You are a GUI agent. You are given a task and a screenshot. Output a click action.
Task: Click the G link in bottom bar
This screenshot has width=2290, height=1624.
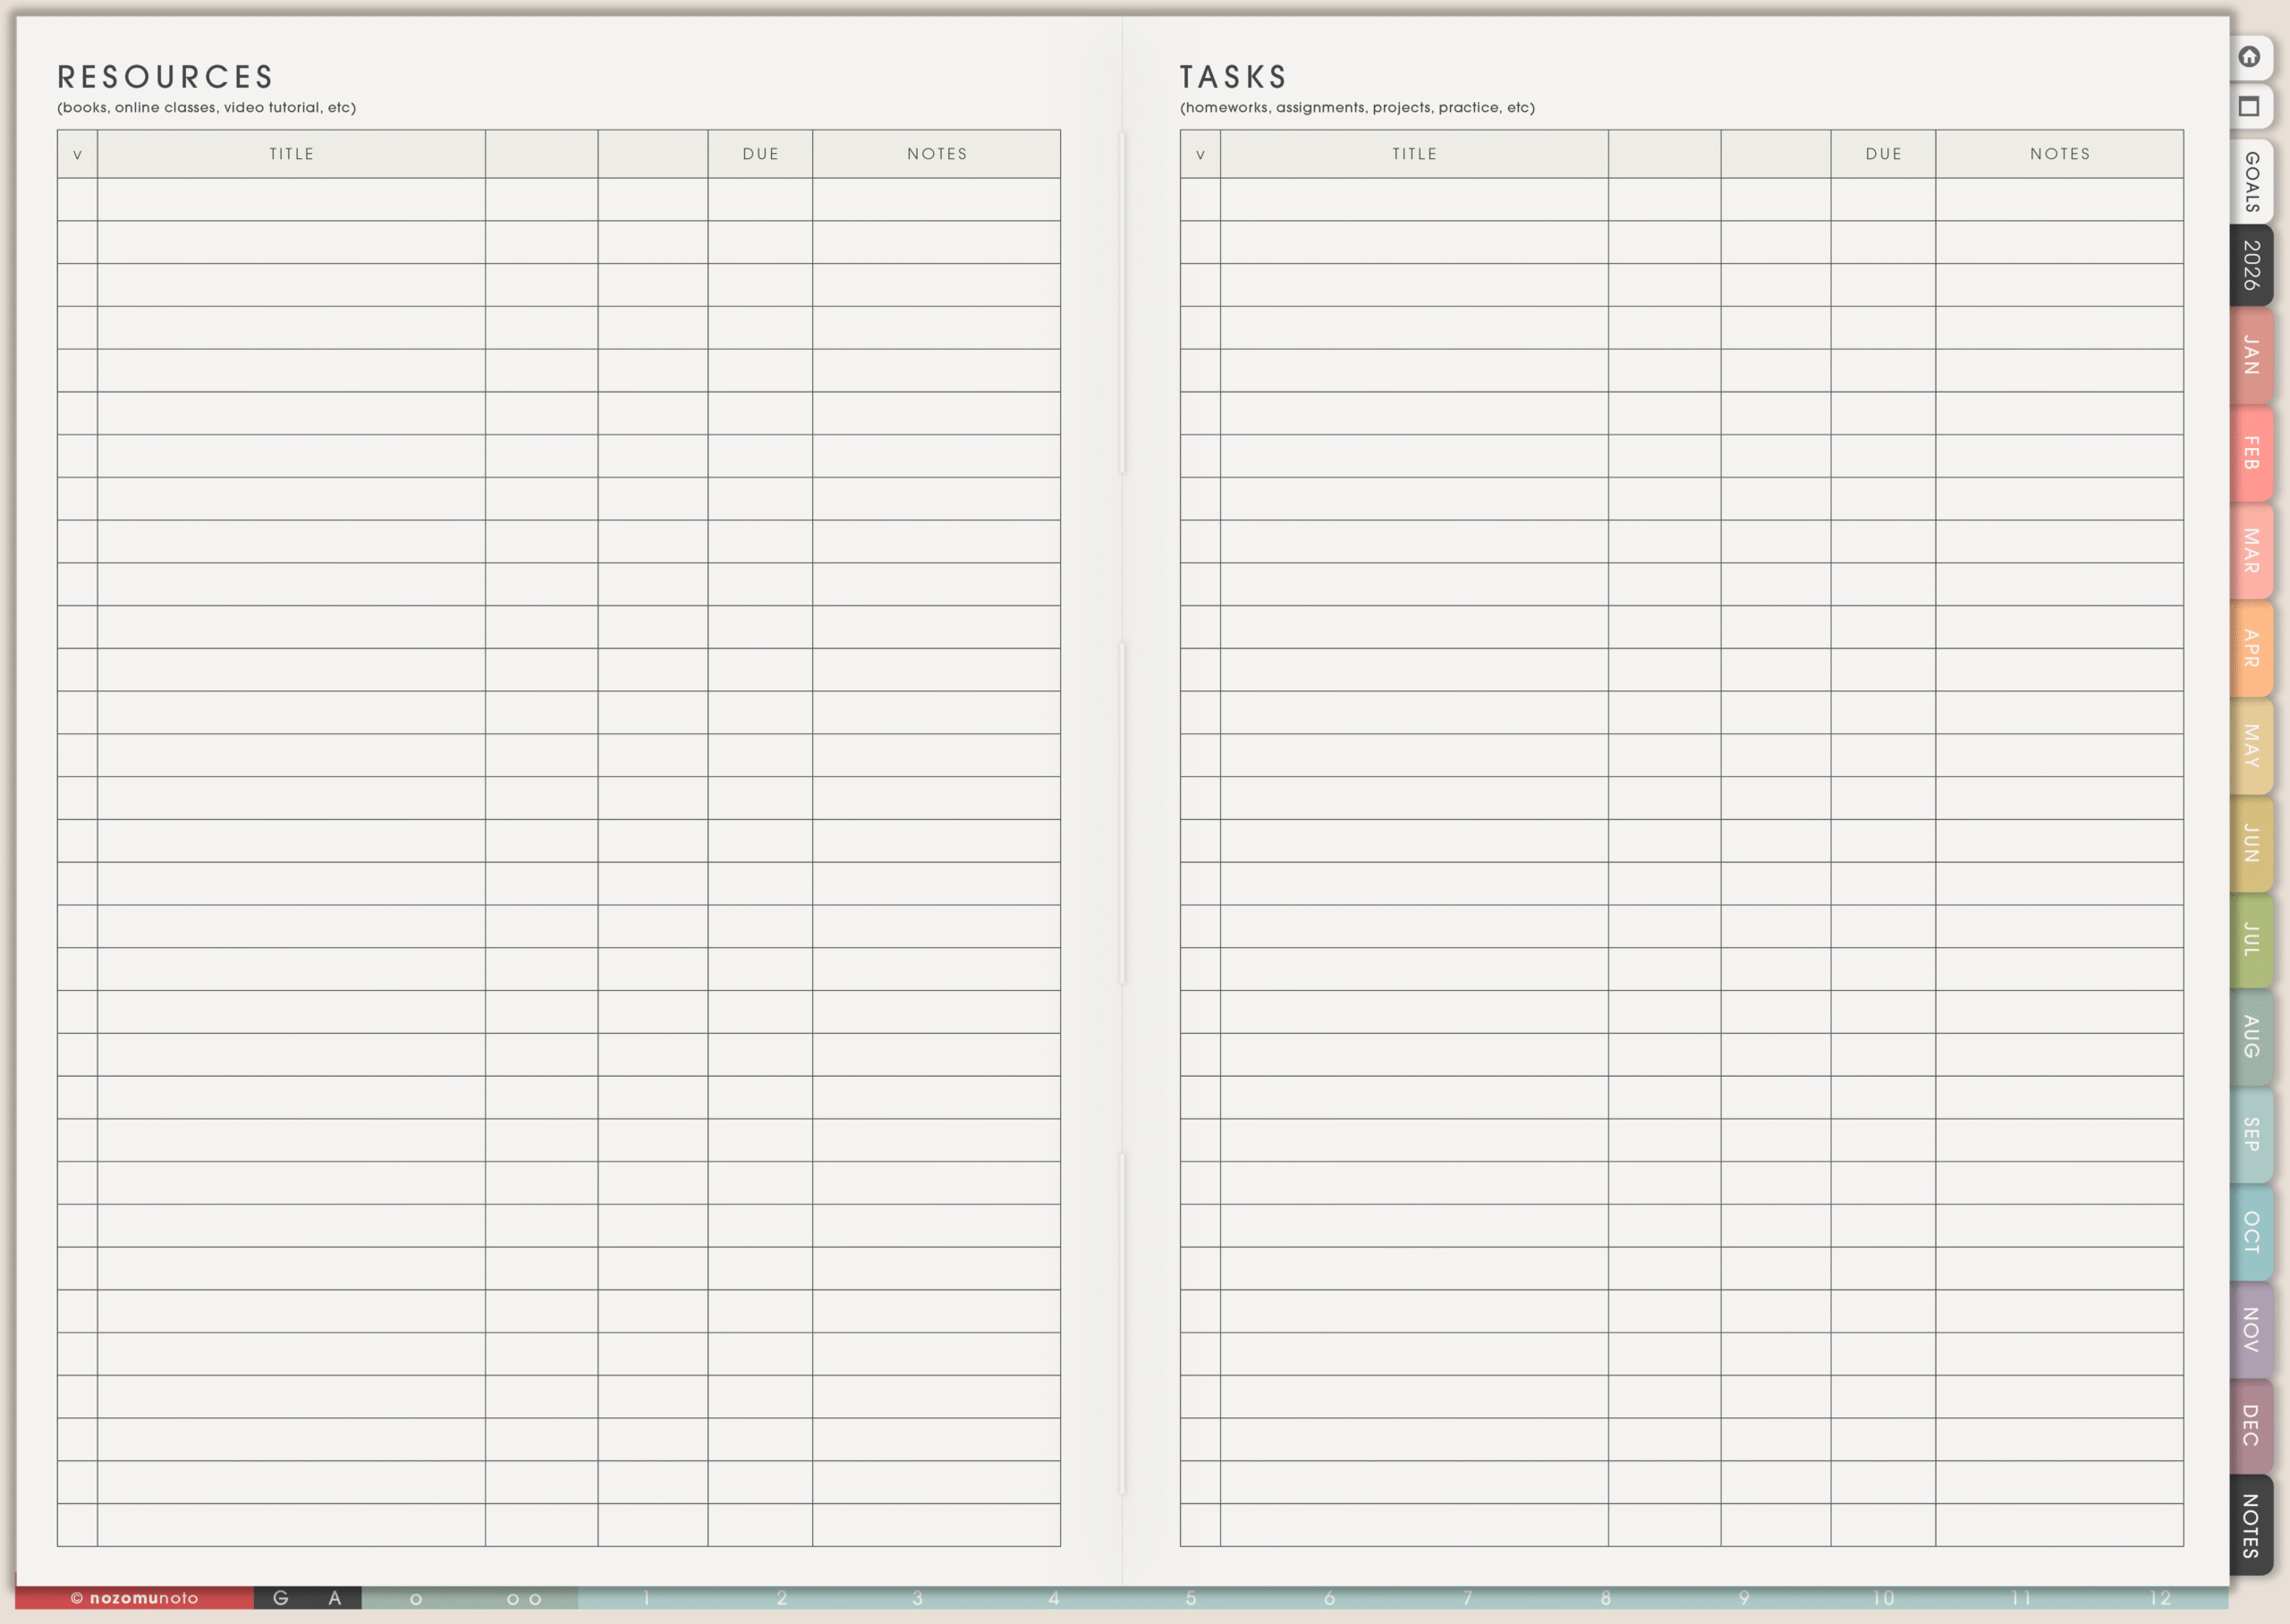pyautogui.click(x=281, y=1598)
